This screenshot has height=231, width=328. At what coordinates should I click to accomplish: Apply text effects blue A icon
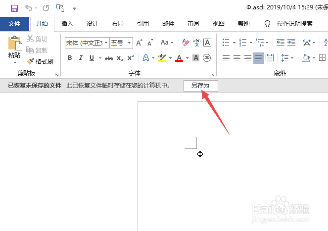146,58
